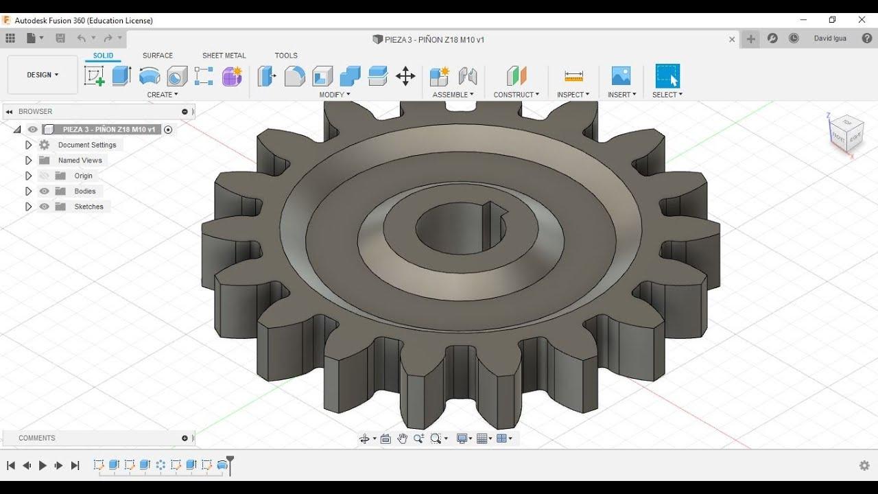
Task: Click the Look At camera icon
Action: (385, 438)
